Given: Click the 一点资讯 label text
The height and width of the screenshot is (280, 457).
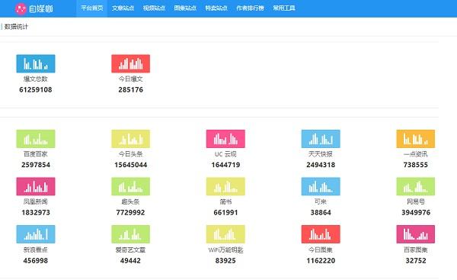Looking at the screenshot, I should [x=416, y=154].
